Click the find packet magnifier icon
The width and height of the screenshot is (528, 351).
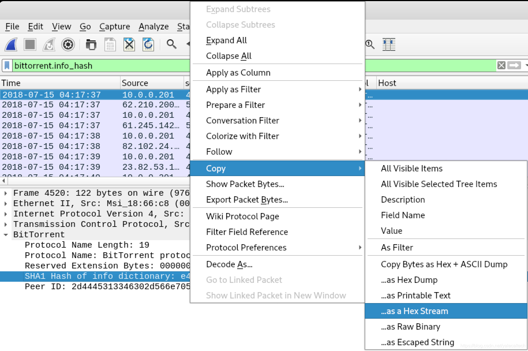point(171,44)
